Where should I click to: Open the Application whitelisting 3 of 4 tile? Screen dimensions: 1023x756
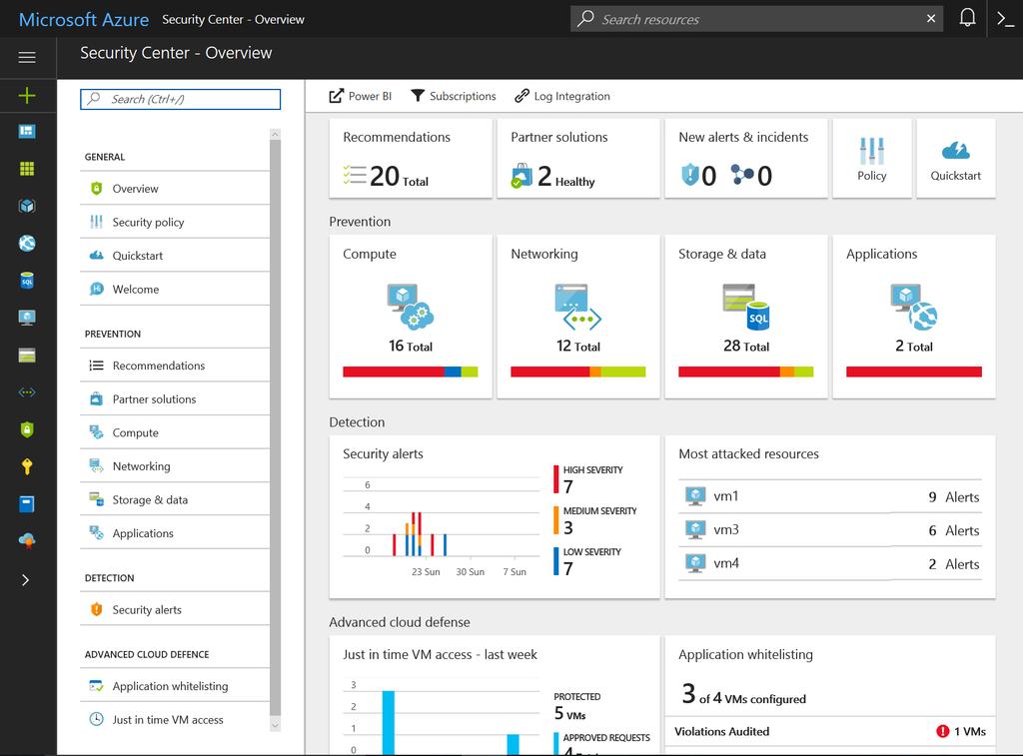[x=830, y=695]
